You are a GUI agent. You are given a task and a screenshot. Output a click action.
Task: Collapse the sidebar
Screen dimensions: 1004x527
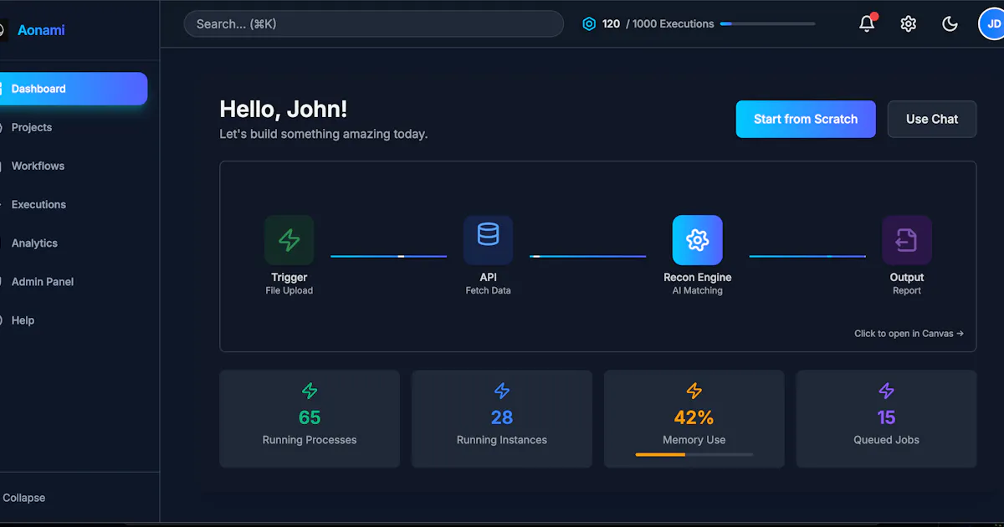[x=23, y=498]
